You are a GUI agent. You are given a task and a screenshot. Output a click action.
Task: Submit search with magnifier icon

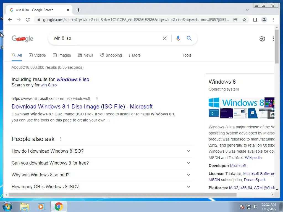(x=189, y=38)
